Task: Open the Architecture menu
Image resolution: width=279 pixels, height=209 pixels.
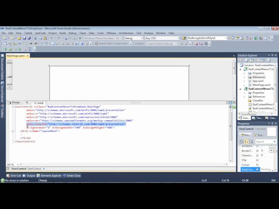Action: 126,33
